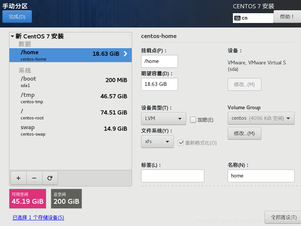Image resolution: width=301 pixels, height=226 pixels.
Task: Click the plus icon to add mount point
Action: click(18, 178)
